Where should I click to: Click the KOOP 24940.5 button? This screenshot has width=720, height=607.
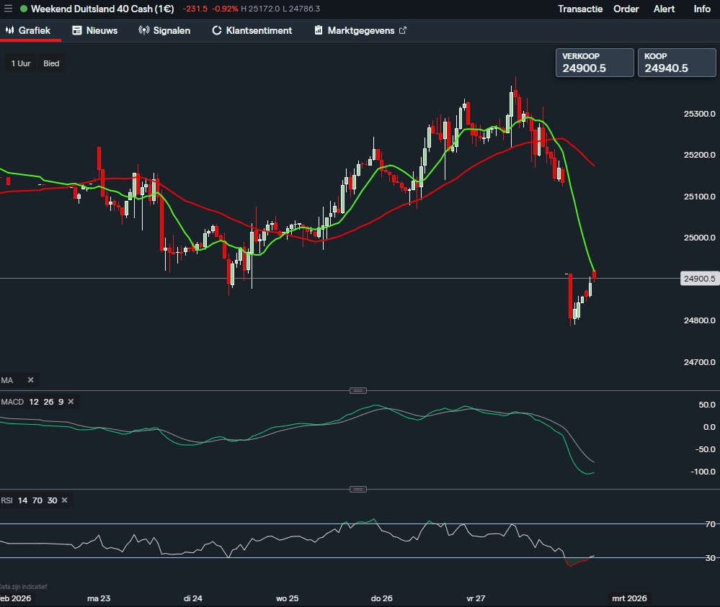(x=677, y=63)
